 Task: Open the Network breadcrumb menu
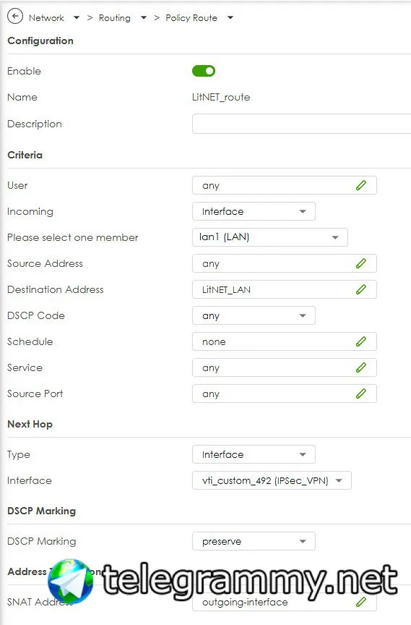tap(77, 17)
